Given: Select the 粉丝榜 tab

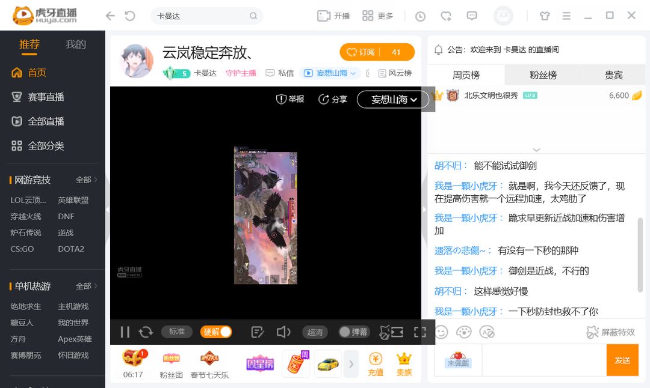Looking at the screenshot, I should point(543,75).
